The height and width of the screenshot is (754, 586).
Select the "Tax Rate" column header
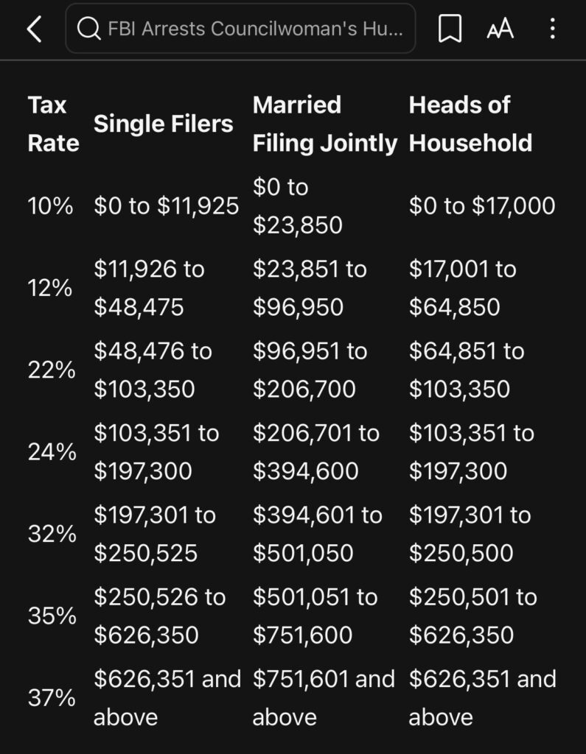click(52, 124)
